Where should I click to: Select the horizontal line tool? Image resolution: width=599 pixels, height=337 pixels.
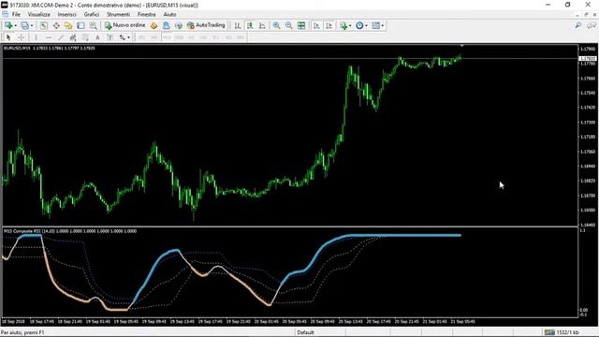point(48,37)
